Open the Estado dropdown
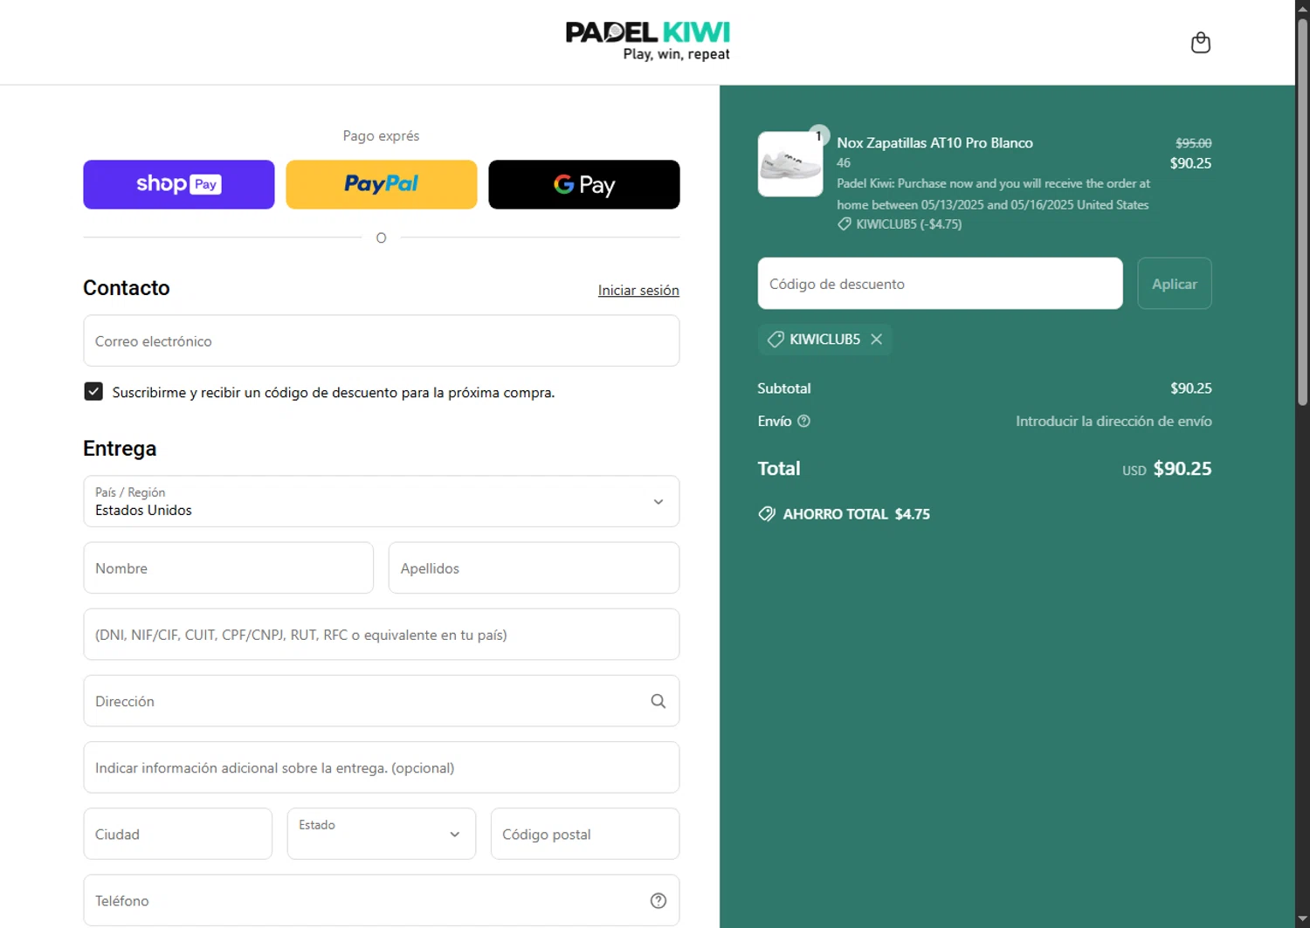Image resolution: width=1310 pixels, height=928 pixels. pos(382,834)
